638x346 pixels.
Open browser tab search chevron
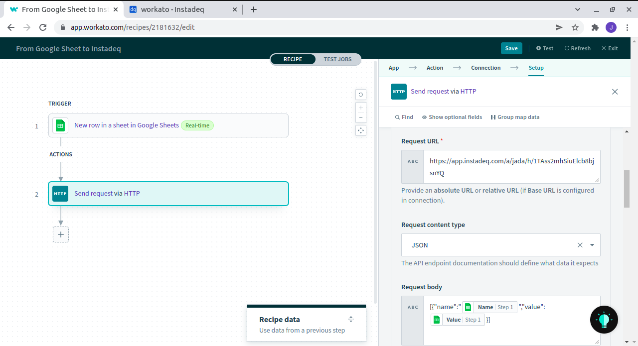coord(578,9)
